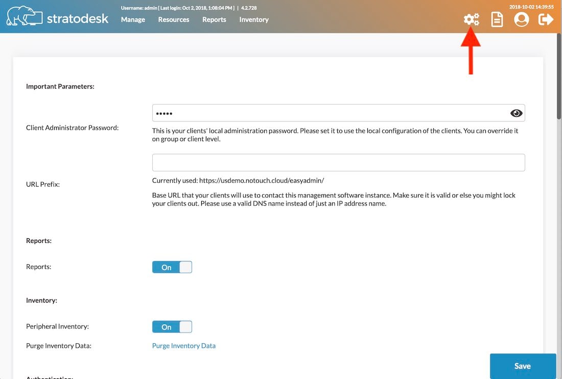Click the Purge Inventory Data link

[183, 345]
